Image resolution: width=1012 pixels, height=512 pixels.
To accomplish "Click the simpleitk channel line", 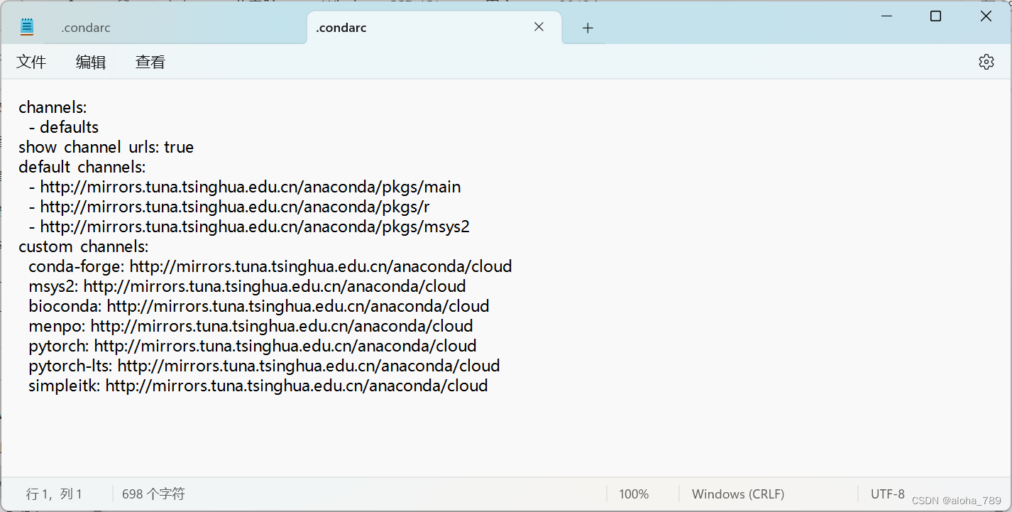I will pyautogui.click(x=258, y=386).
